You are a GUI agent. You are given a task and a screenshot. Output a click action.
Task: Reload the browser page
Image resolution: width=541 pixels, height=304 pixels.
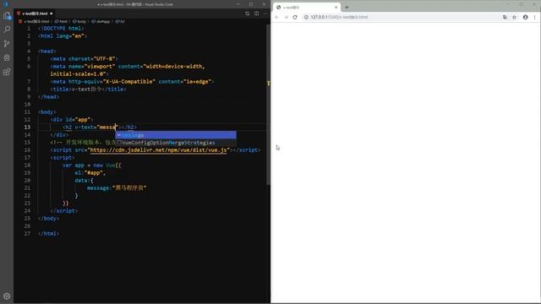point(295,17)
